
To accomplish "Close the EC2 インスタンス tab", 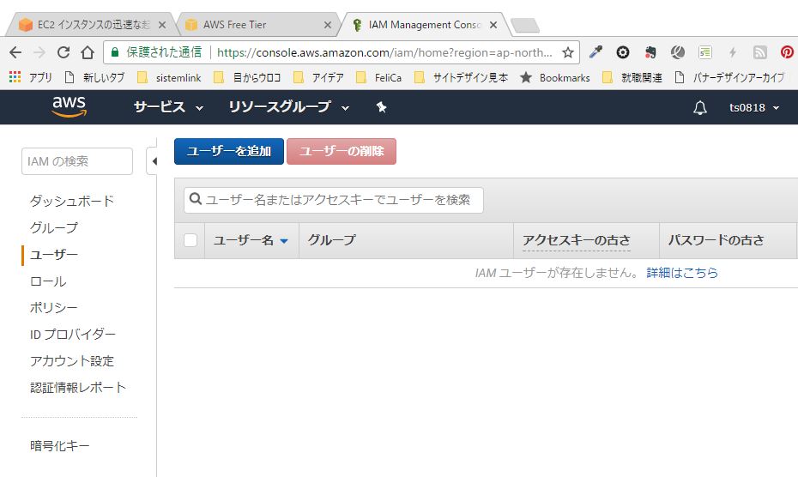I will pos(162,24).
